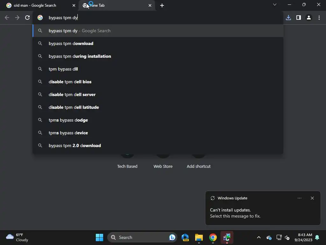Open Bing chat icon in taskbar search
The image size is (326, 245).
pos(172,237)
